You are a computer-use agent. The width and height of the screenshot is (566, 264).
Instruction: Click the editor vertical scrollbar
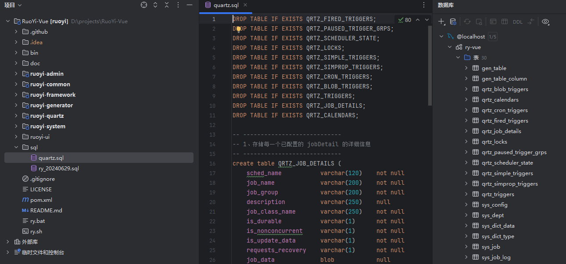click(430, 61)
